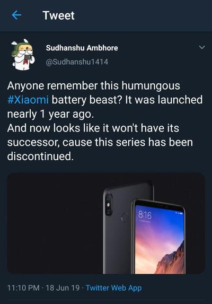212x304 pixels.
Task: Click the phone screen showing 8:16
Action: [160, 240]
